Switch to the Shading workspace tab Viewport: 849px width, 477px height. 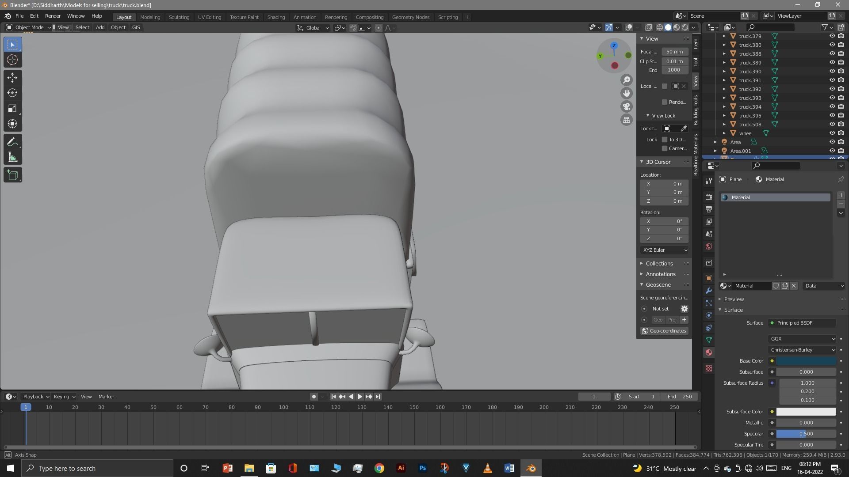tap(276, 17)
